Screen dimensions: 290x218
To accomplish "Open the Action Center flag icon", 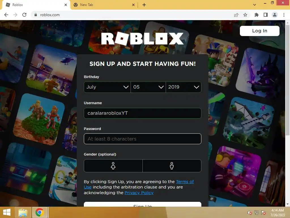I will 263,213.
